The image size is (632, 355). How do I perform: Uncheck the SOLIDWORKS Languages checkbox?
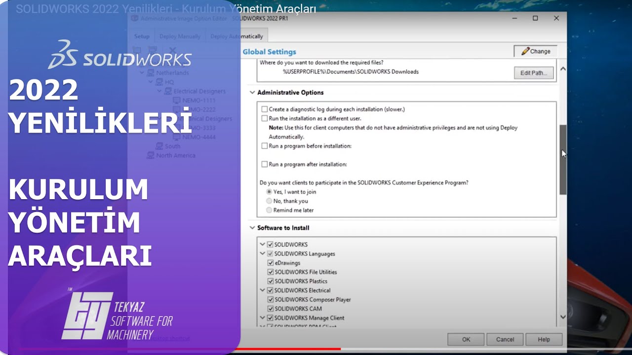pyautogui.click(x=270, y=253)
